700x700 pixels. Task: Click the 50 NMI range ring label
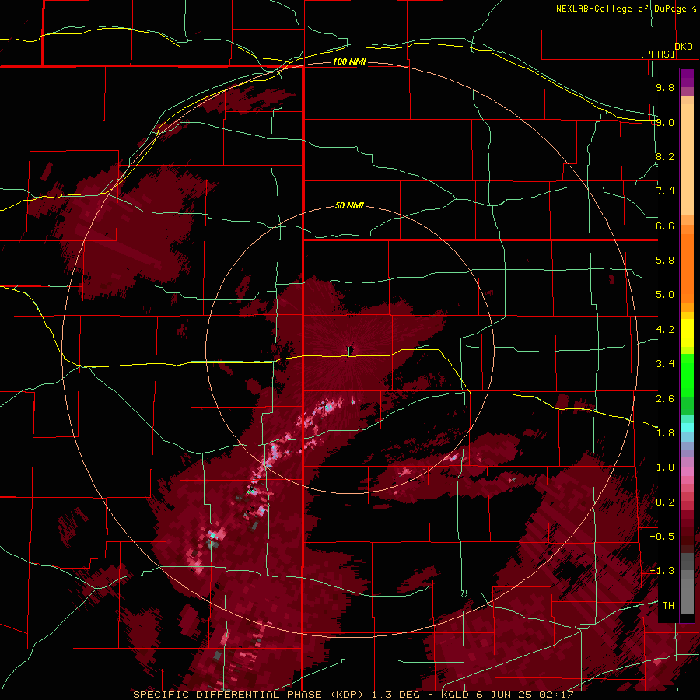[x=349, y=205]
